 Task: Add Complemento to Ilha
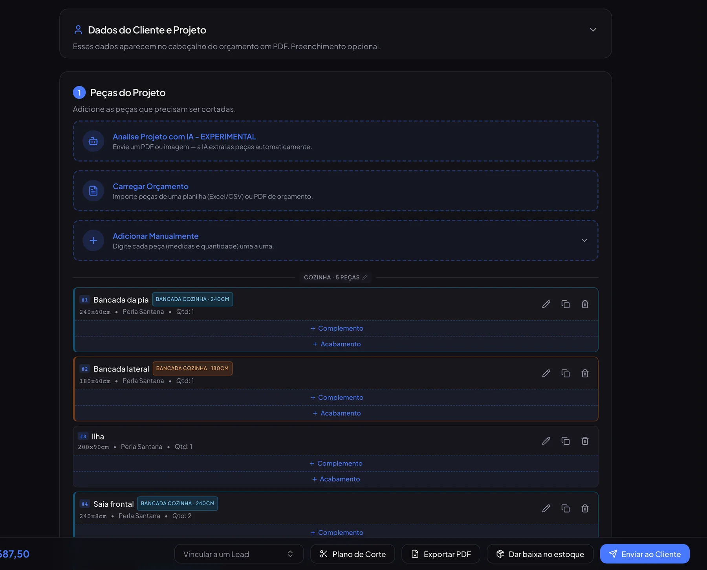point(336,463)
